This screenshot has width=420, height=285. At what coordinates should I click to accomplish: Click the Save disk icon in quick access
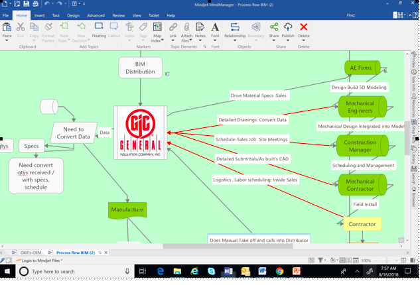pyautogui.click(x=27, y=4)
